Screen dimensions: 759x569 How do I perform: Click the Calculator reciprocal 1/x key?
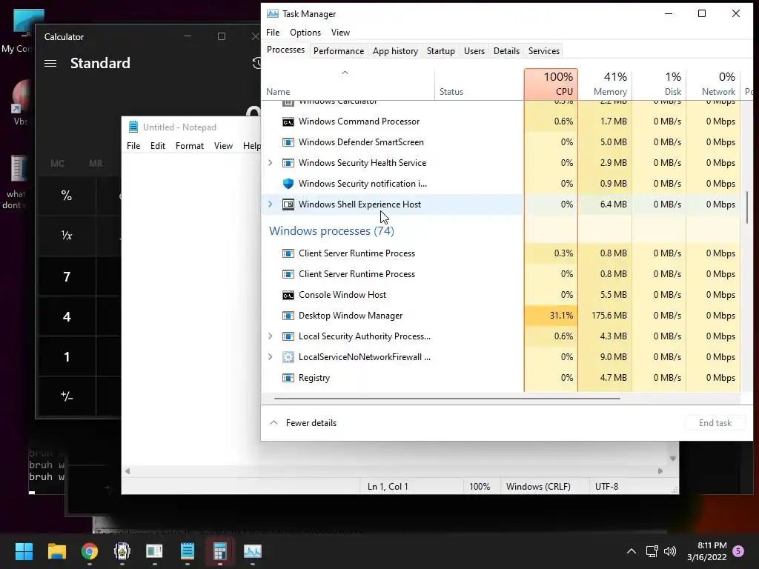(x=67, y=236)
